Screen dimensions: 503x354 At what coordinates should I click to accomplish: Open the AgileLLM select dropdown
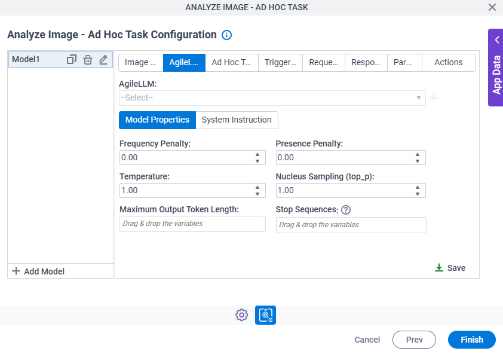tap(272, 97)
